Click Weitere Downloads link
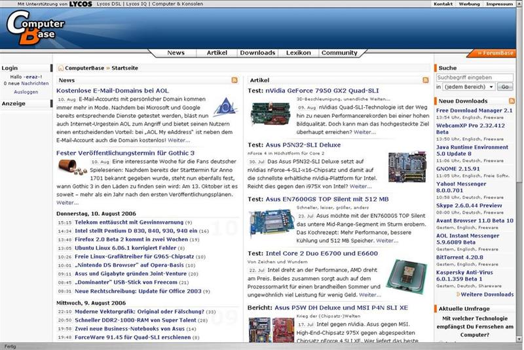The image size is (524, 350). point(487,294)
